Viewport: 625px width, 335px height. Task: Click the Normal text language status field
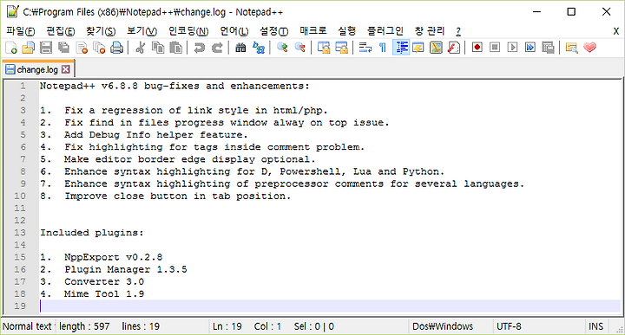pos(27,326)
